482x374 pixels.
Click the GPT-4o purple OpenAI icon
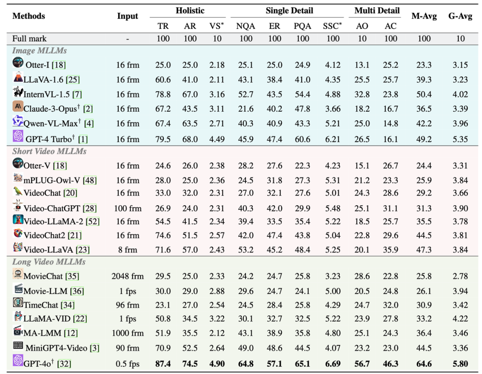[18, 360]
